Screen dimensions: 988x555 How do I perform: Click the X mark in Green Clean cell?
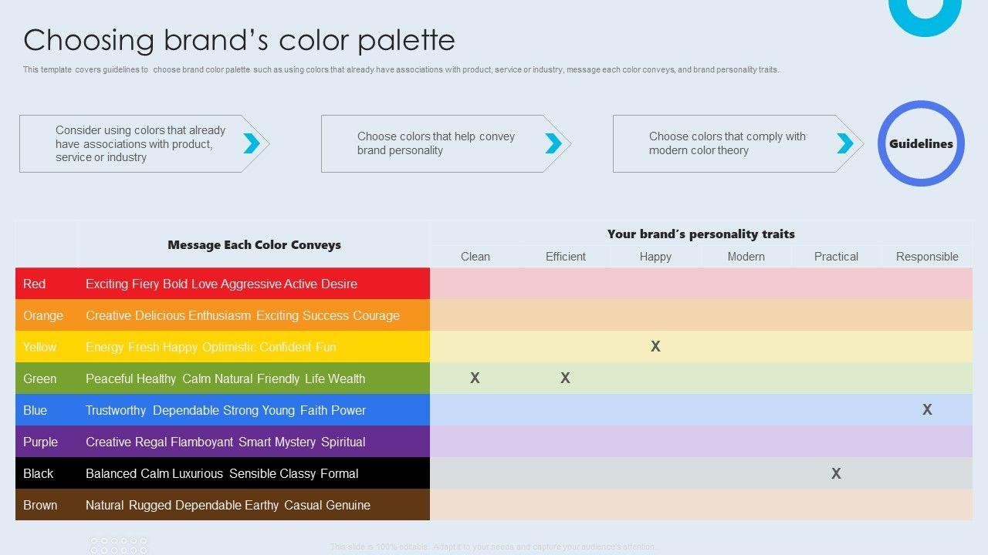[x=475, y=378]
